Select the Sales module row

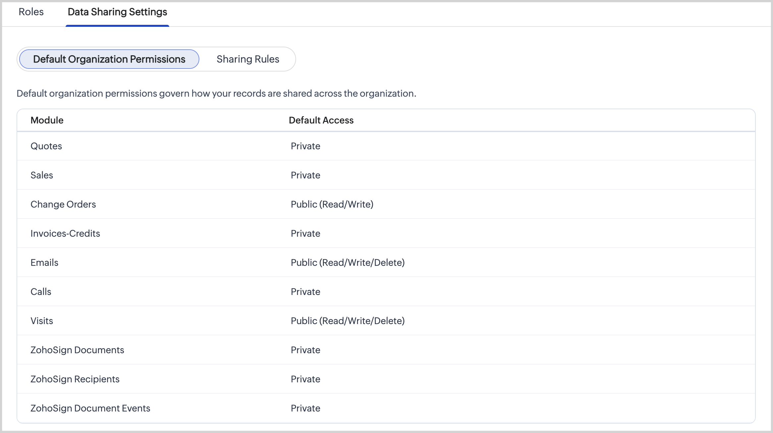(x=42, y=175)
